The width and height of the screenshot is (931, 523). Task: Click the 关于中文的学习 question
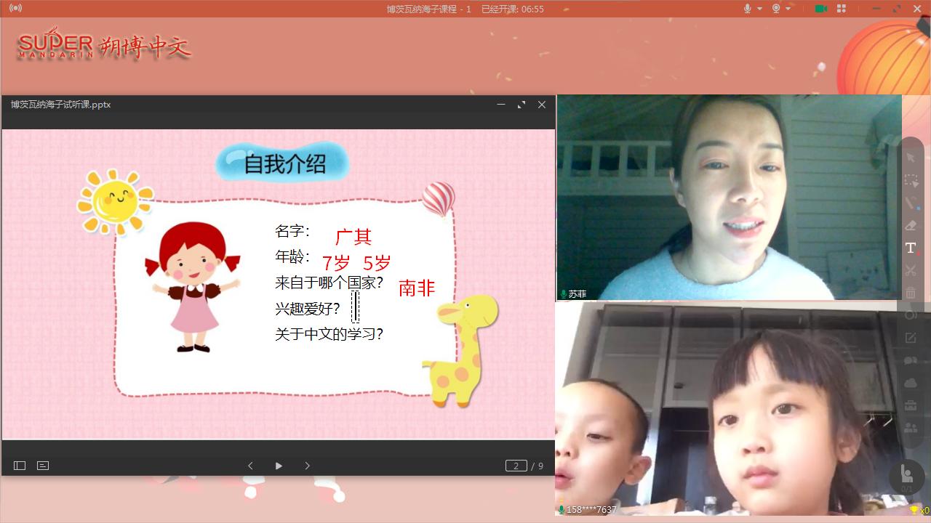click(329, 334)
